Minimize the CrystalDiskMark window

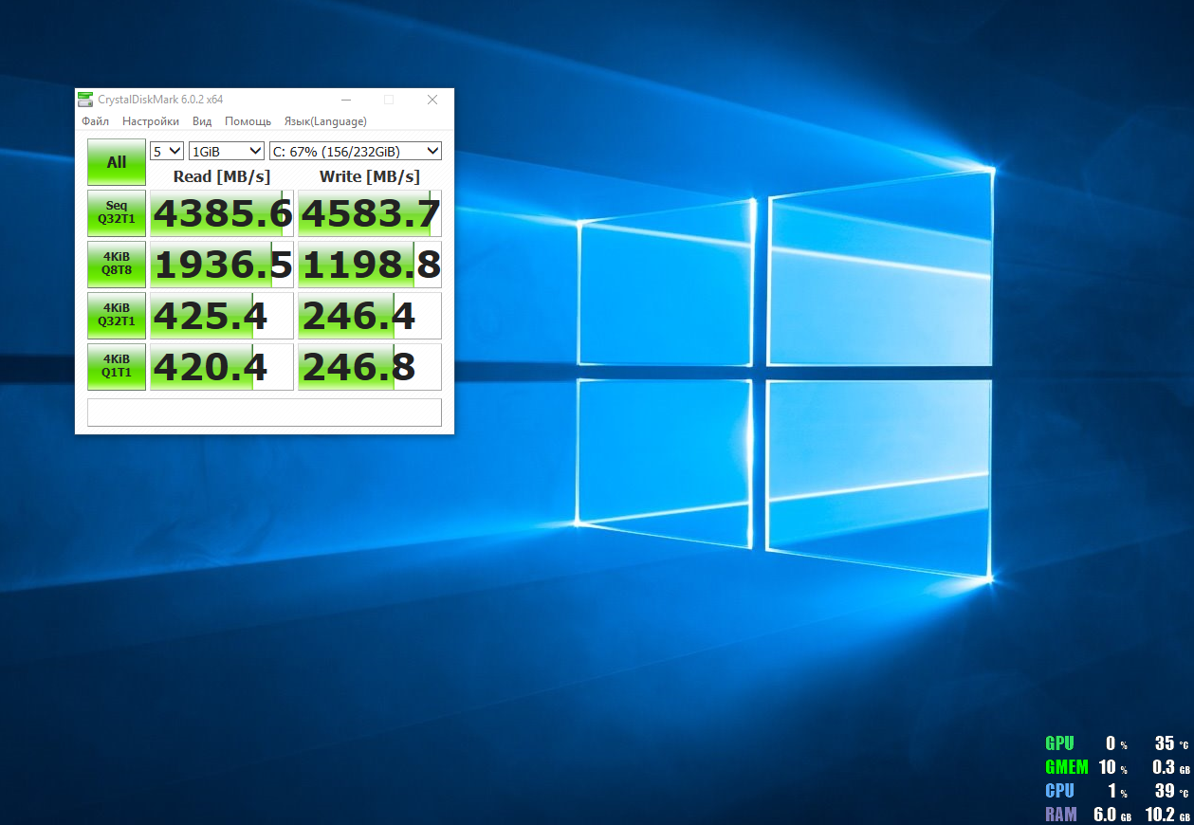point(345,100)
